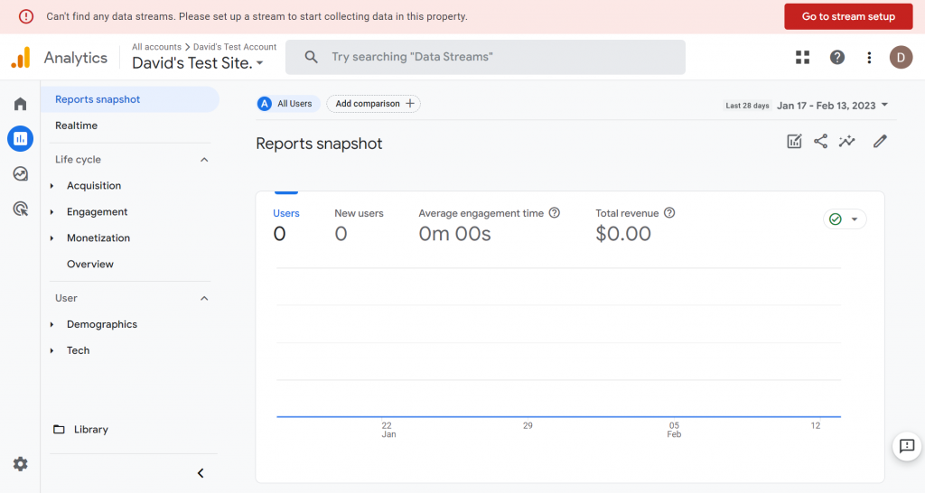Open the date range dropdown
The width and height of the screenshot is (925, 493).
[x=831, y=105]
